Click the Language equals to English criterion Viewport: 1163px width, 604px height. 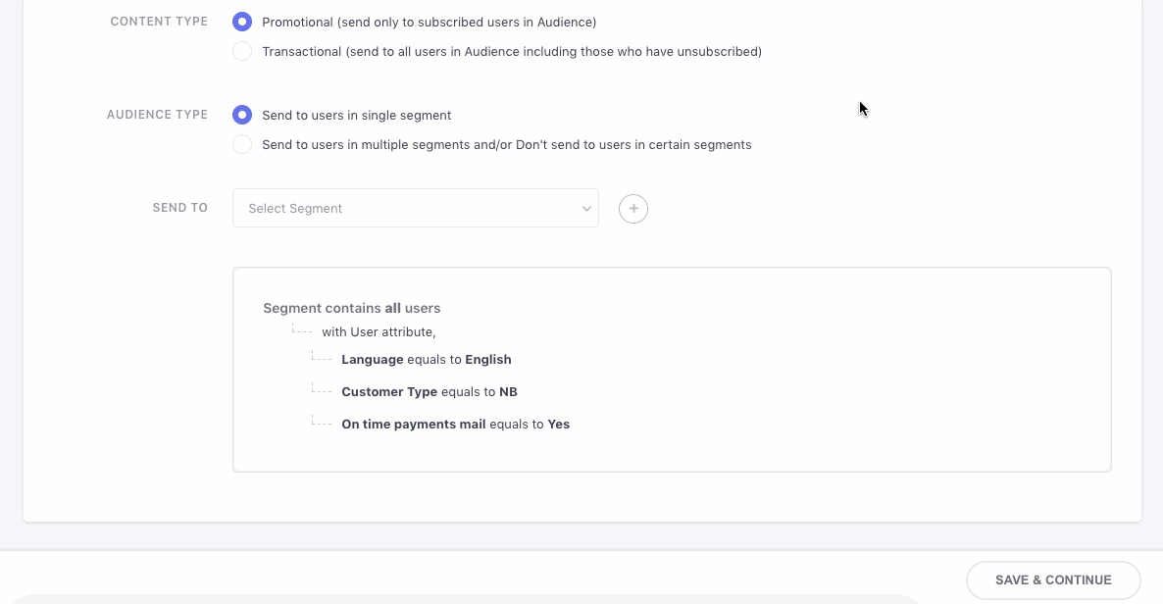426,359
